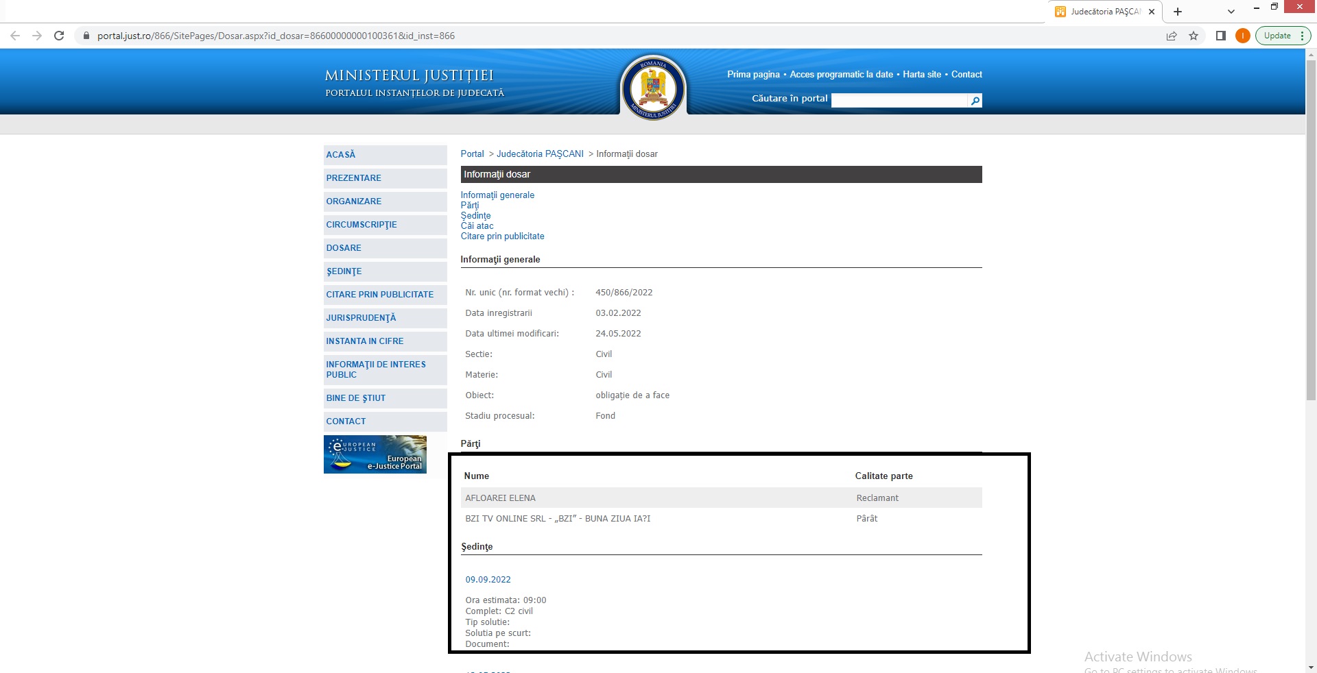Reload the page with the refresh icon
The image size is (1317, 673).
[x=59, y=36]
